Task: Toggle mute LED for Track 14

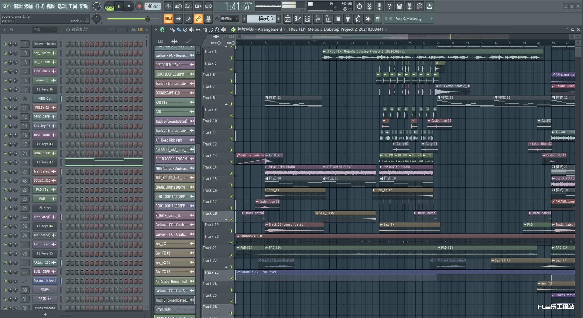Action: point(231,173)
